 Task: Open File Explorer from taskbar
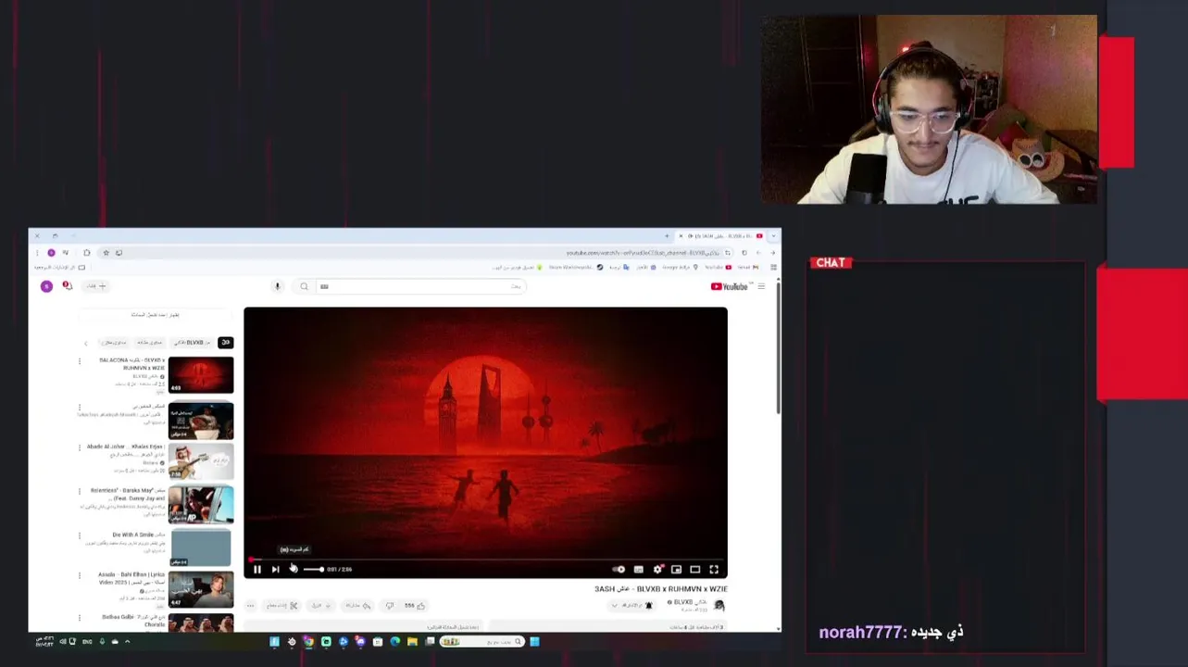pos(412,642)
